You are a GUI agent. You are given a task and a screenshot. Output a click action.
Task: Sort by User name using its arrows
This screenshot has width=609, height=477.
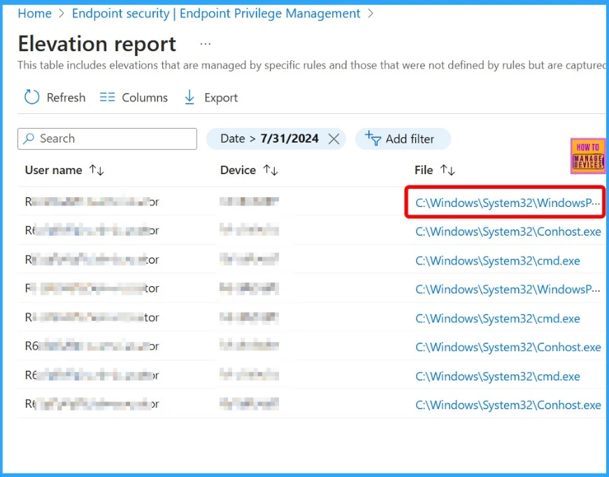click(96, 170)
